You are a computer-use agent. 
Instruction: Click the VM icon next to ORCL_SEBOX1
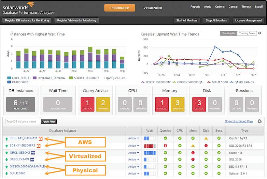(33, 153)
